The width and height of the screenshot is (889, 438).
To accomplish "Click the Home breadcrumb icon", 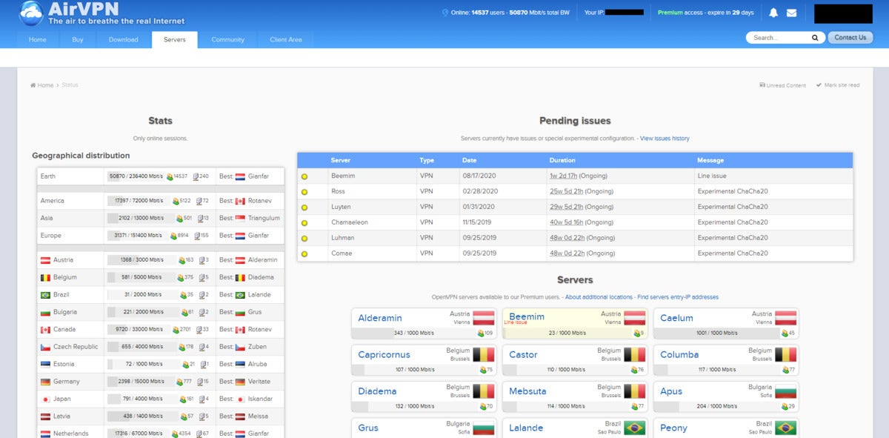I will (x=33, y=85).
